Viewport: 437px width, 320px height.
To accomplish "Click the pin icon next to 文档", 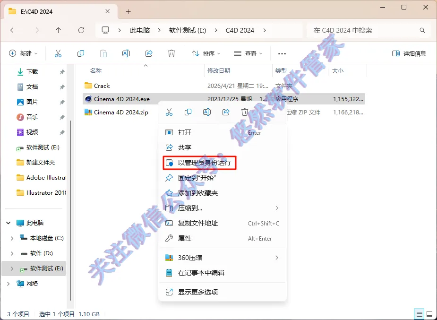I will point(62,87).
